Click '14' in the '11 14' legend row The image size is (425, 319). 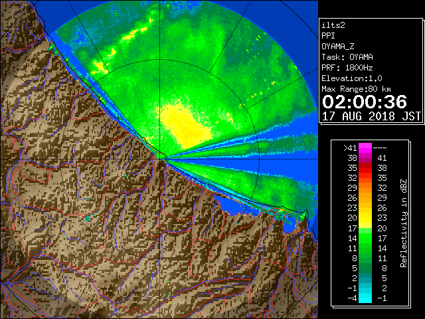[x=382, y=248]
